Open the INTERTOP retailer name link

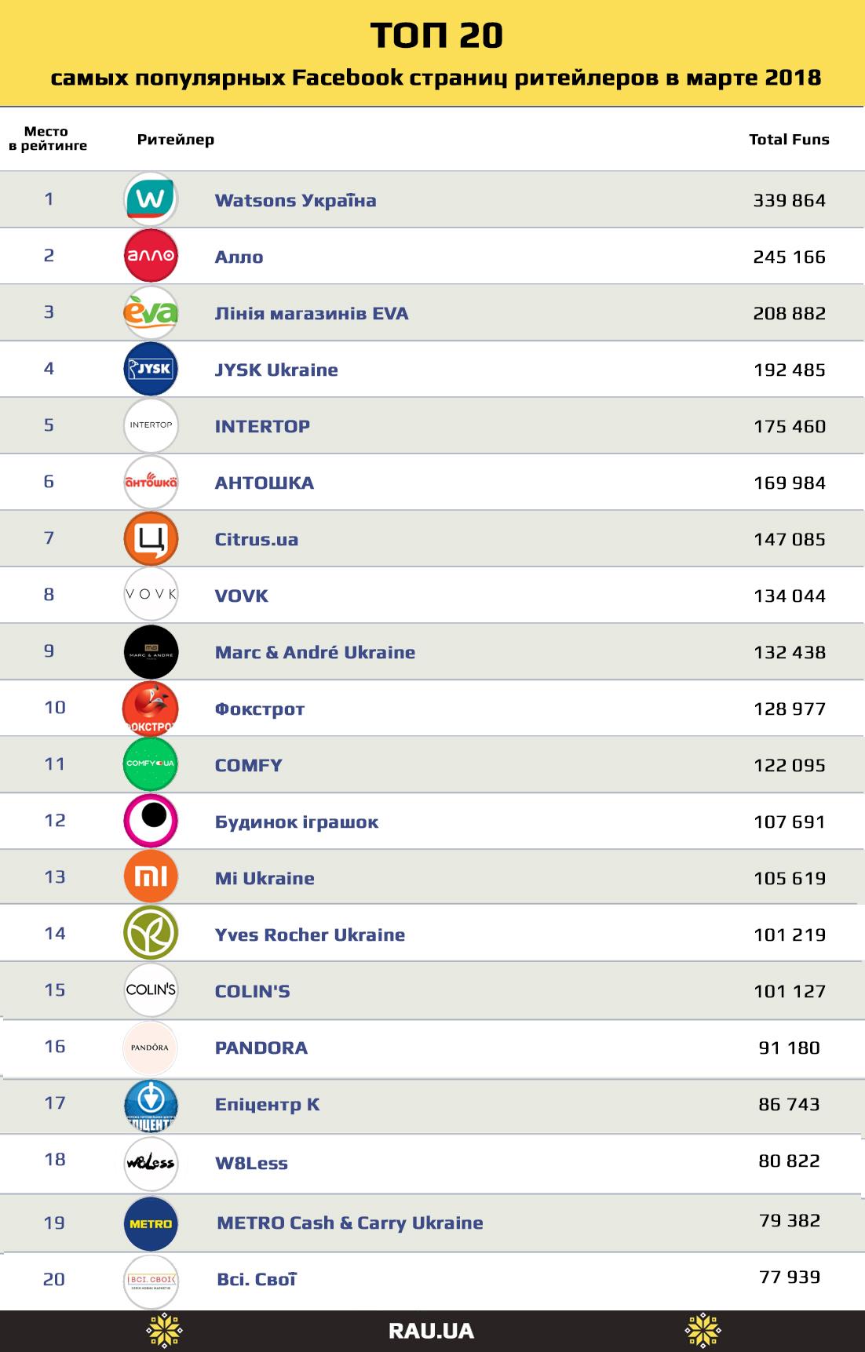pos(262,426)
